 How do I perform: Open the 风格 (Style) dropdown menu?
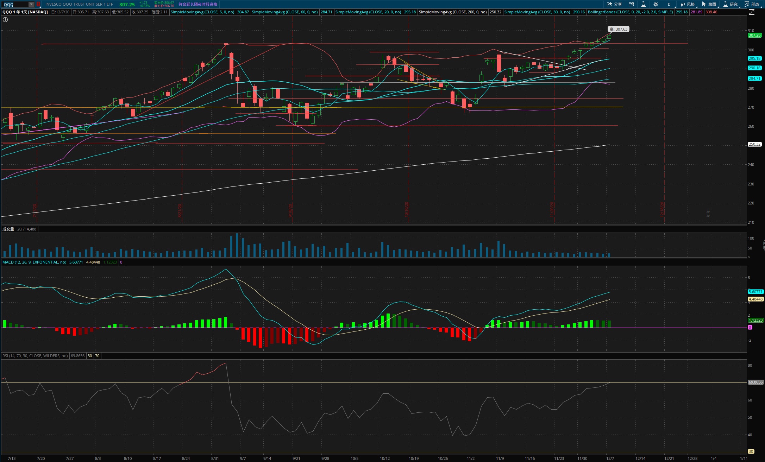click(x=688, y=4)
